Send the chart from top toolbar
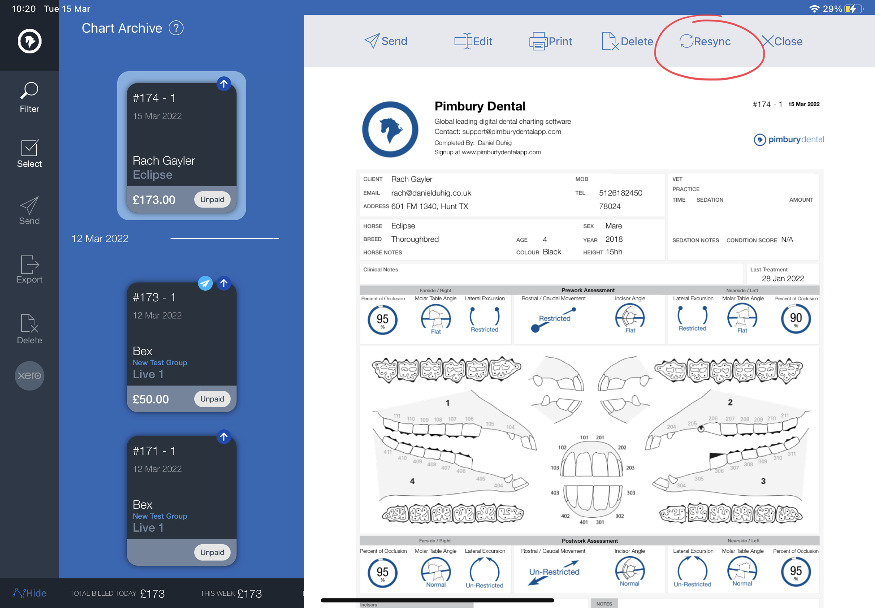The image size is (875, 608). coord(386,41)
